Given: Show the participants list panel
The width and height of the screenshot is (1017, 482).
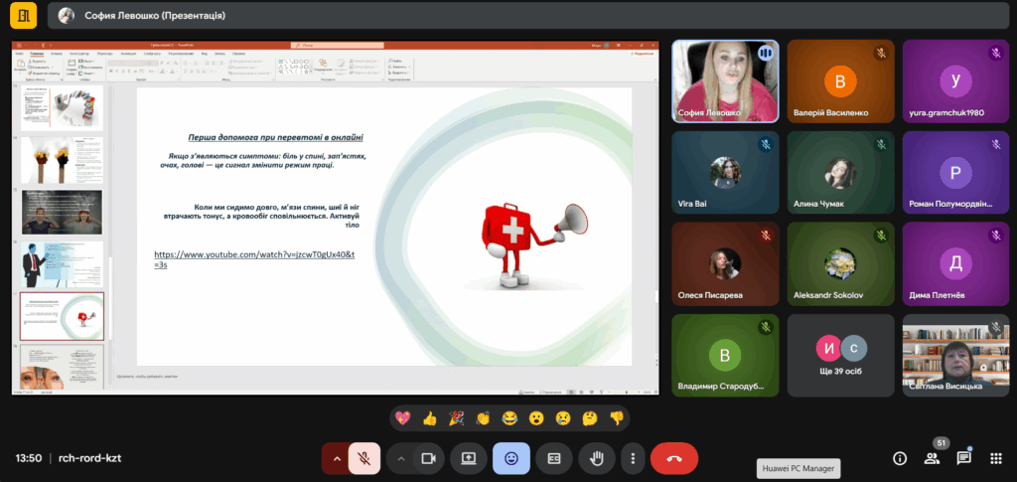Looking at the screenshot, I should (932, 458).
